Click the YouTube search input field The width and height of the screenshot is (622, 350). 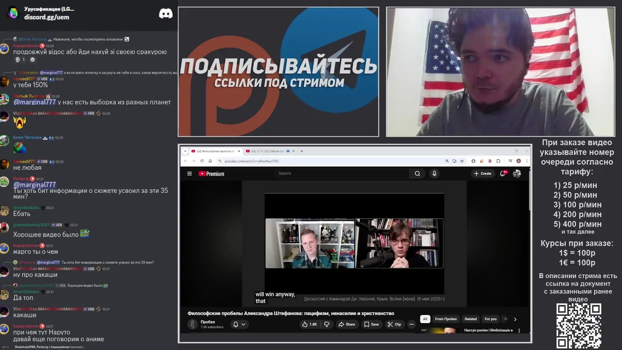pos(343,174)
